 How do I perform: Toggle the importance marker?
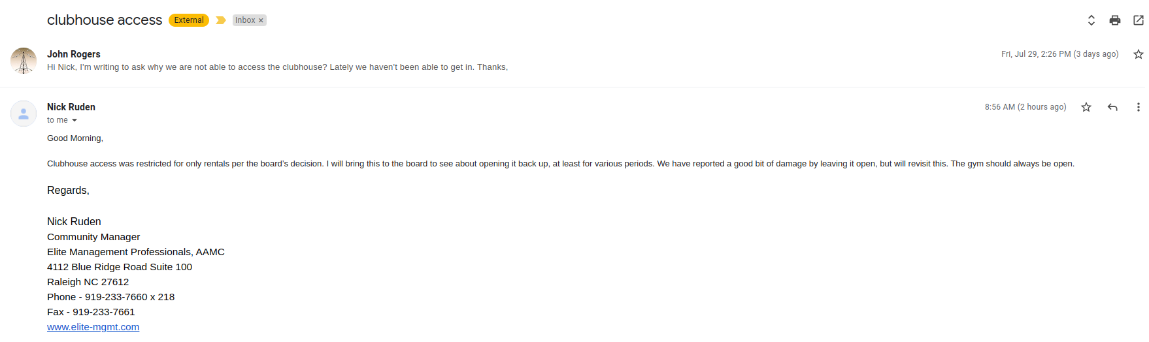pos(221,20)
